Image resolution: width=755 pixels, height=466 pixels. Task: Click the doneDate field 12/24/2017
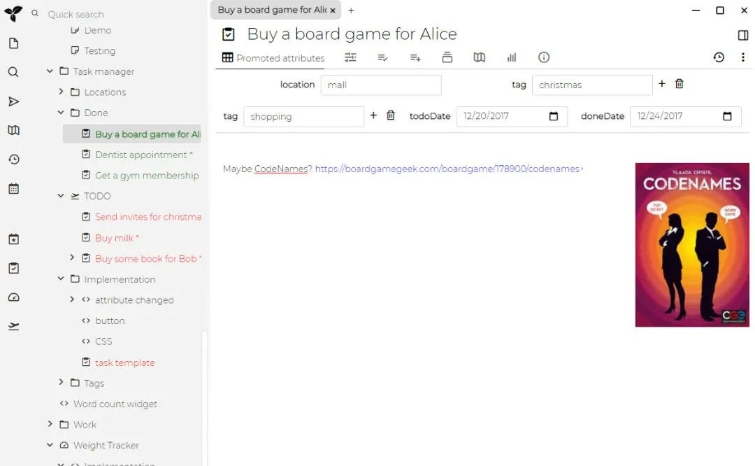pyautogui.click(x=686, y=116)
